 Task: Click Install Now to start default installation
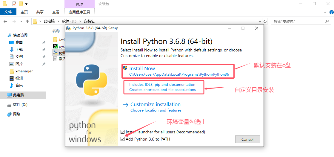pos(142,68)
